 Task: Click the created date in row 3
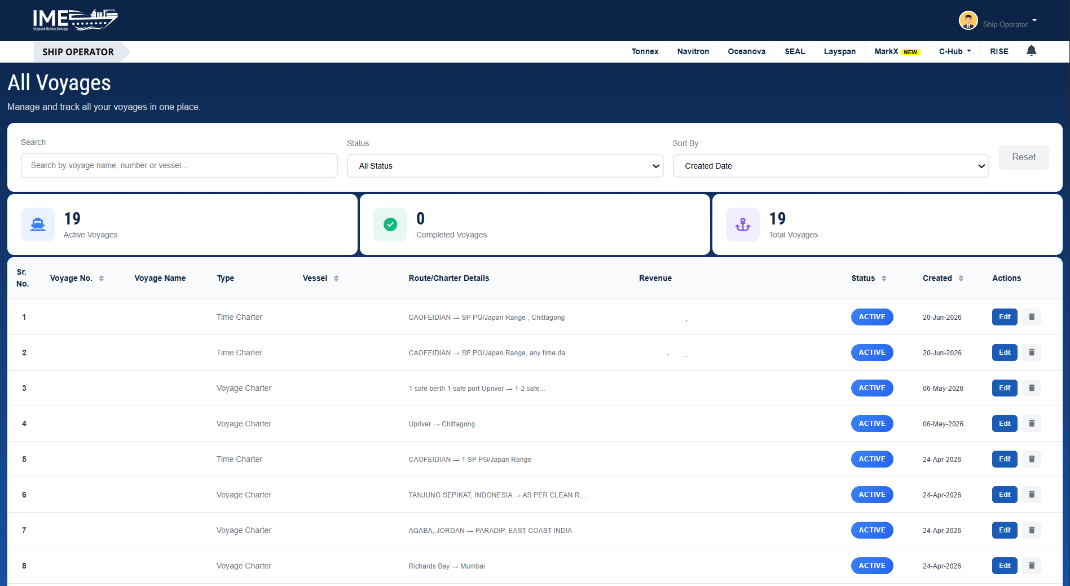click(943, 389)
